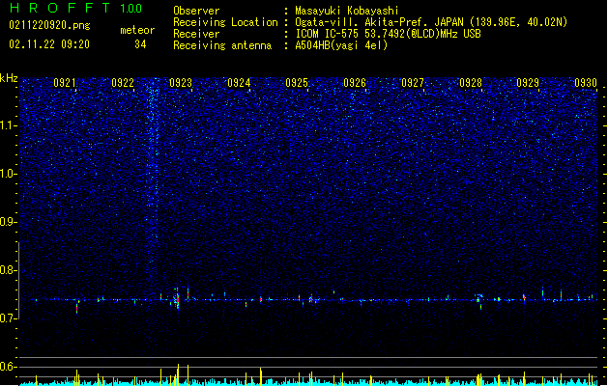Click the meteor count value 34
Image resolution: width=608 pixels, height=386 pixels.
tap(140, 44)
